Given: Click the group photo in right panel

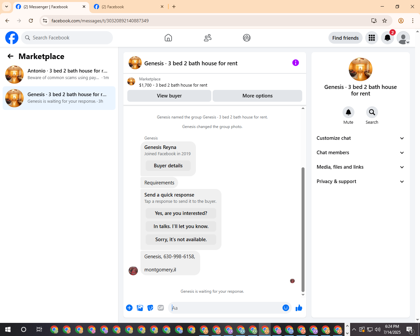Looking at the screenshot, I should pos(361,69).
